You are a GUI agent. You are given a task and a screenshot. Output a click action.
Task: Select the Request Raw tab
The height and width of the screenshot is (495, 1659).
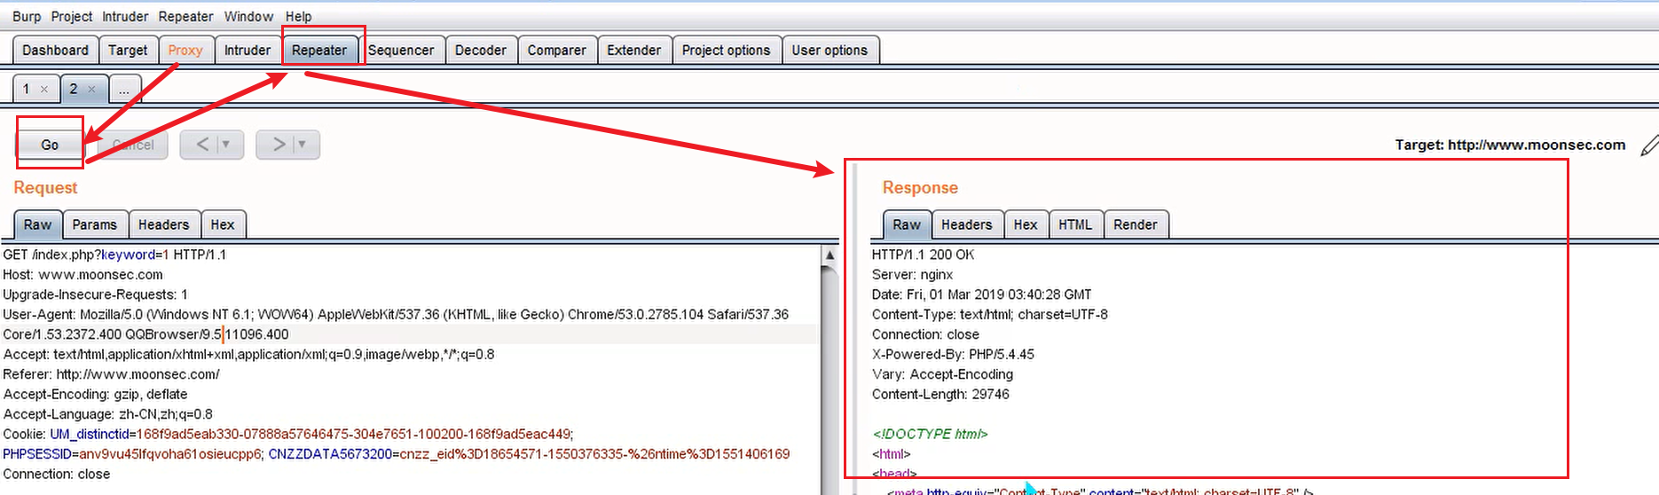point(37,224)
